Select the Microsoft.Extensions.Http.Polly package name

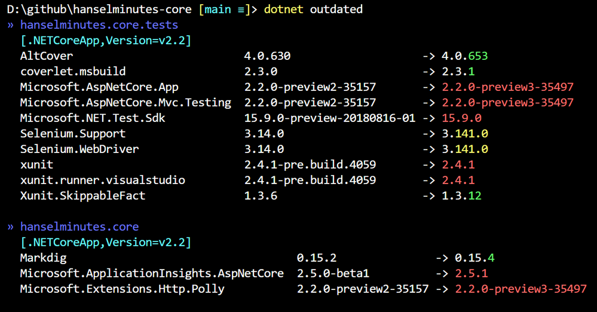(123, 289)
